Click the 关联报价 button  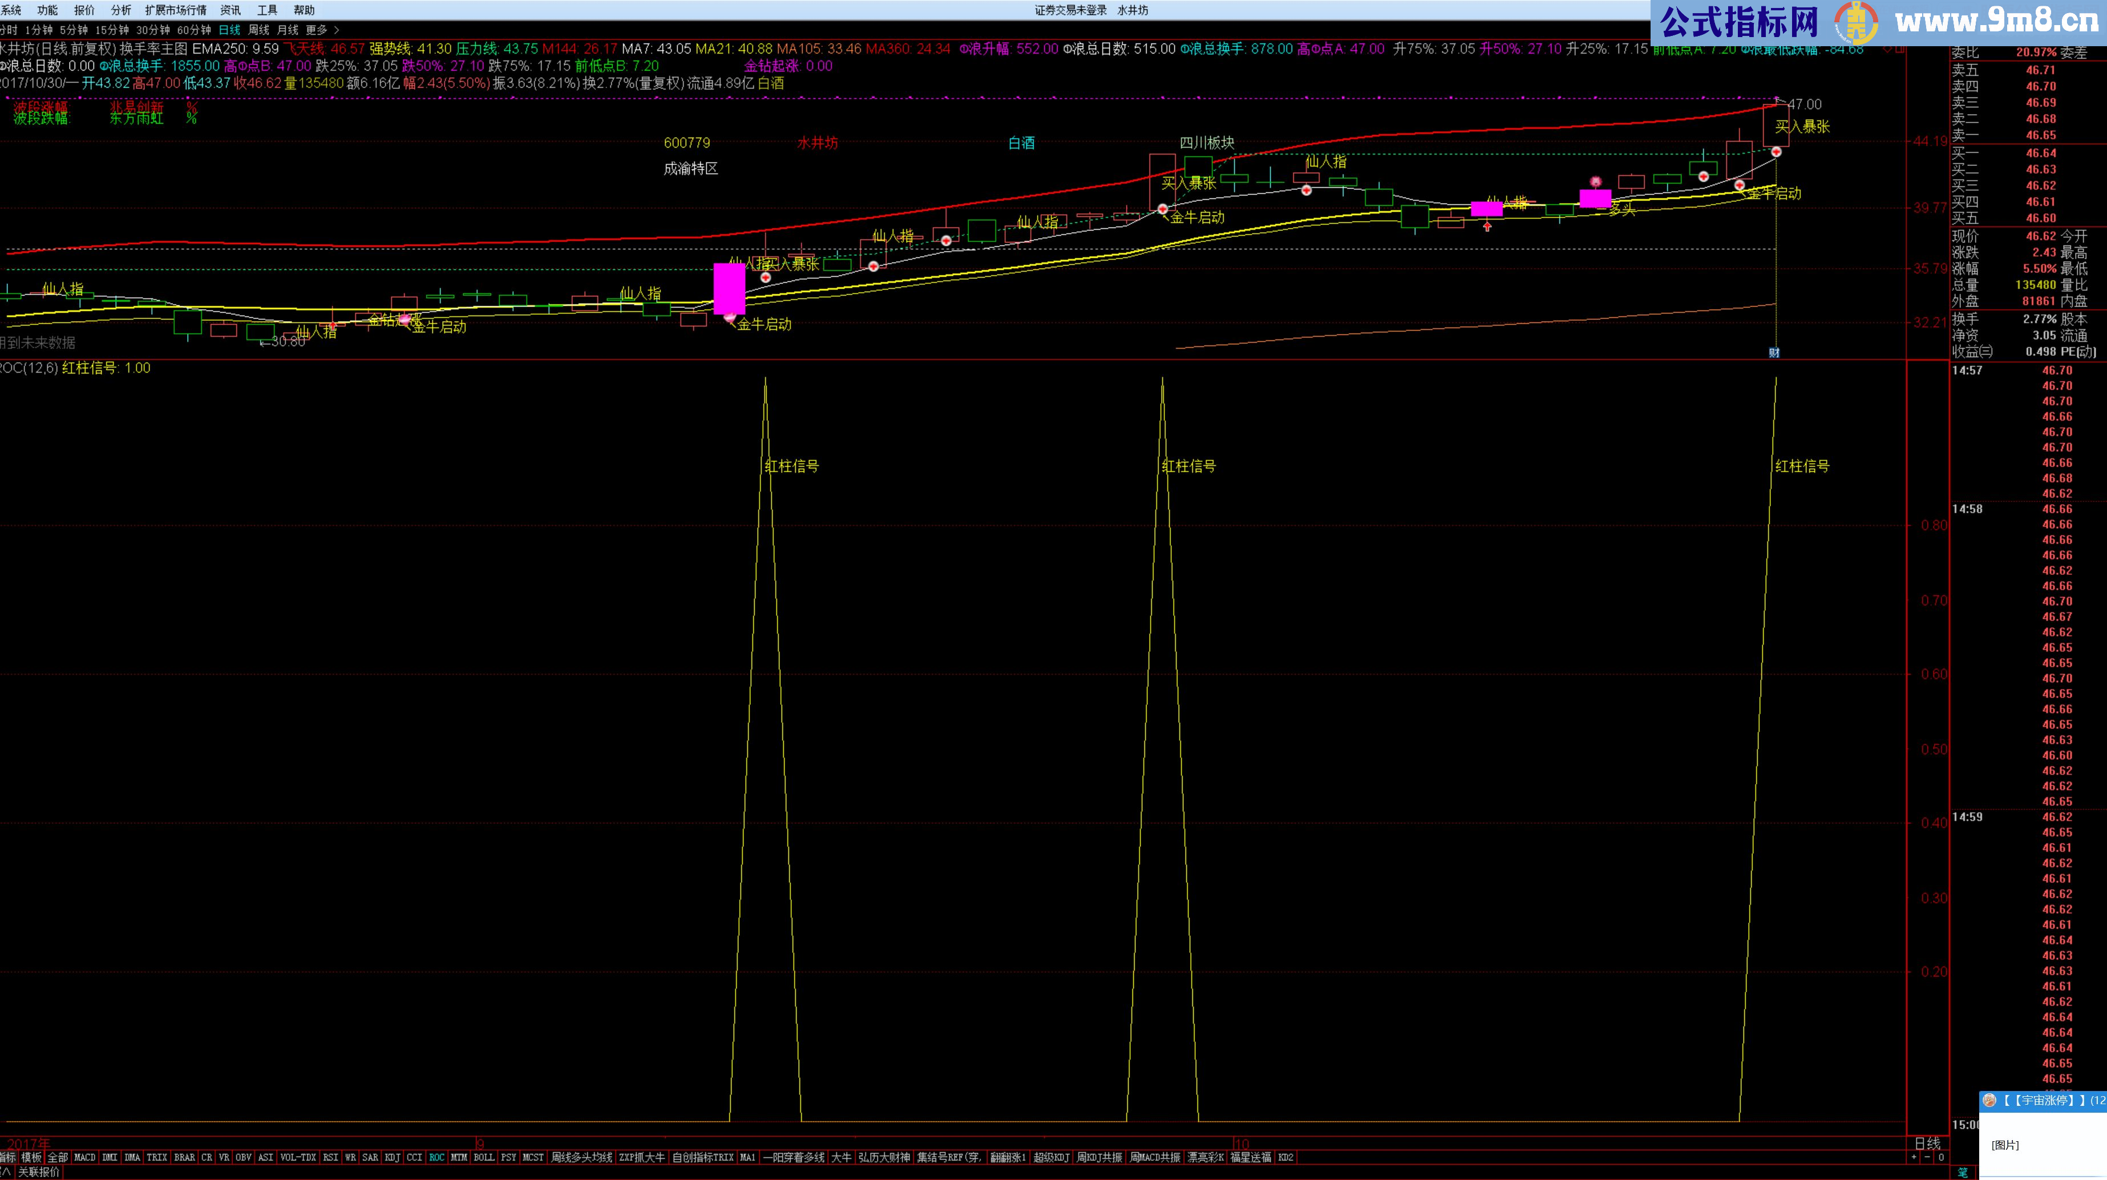(x=38, y=1172)
